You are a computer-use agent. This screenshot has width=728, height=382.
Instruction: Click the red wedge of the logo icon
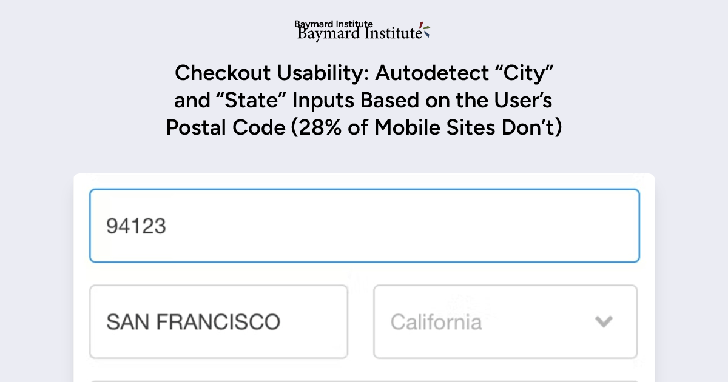pyautogui.click(x=421, y=25)
